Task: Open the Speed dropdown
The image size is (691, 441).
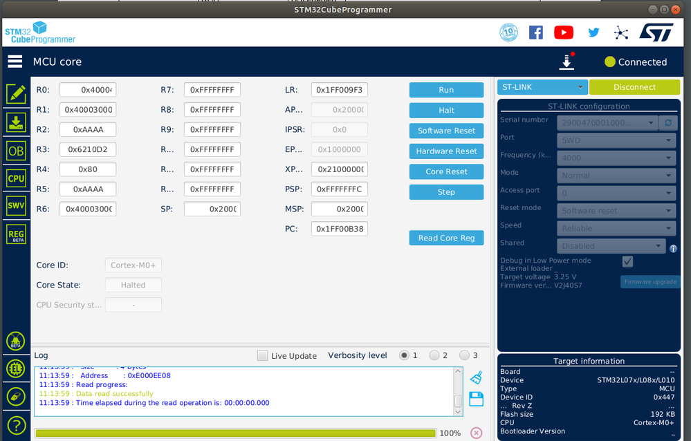Action: [x=616, y=229]
